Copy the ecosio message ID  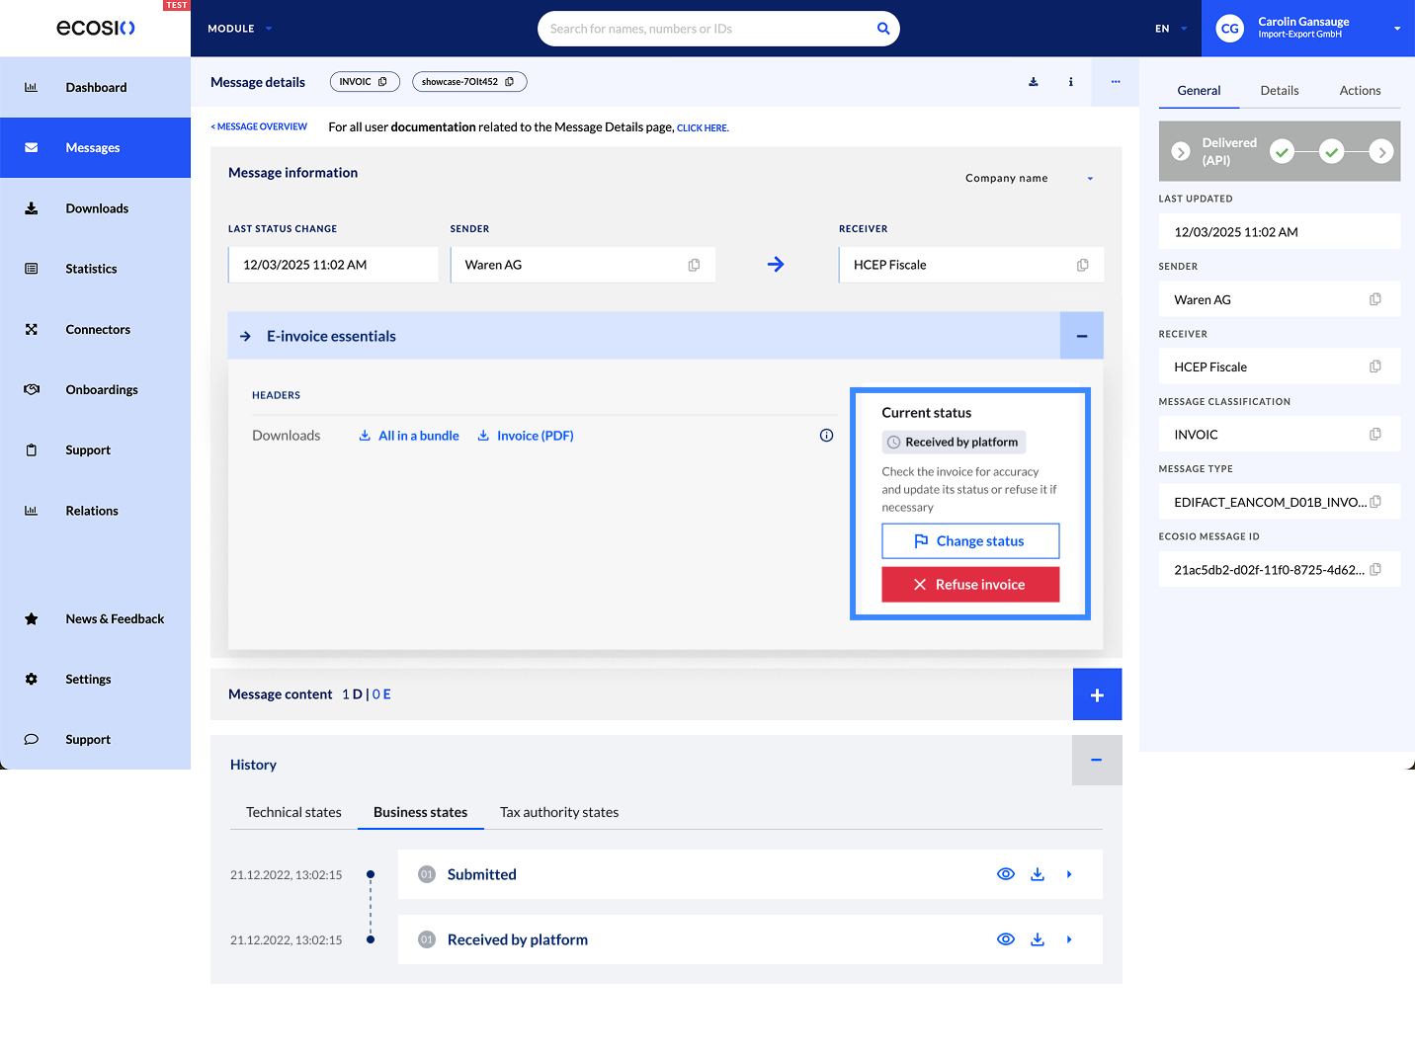(1375, 569)
